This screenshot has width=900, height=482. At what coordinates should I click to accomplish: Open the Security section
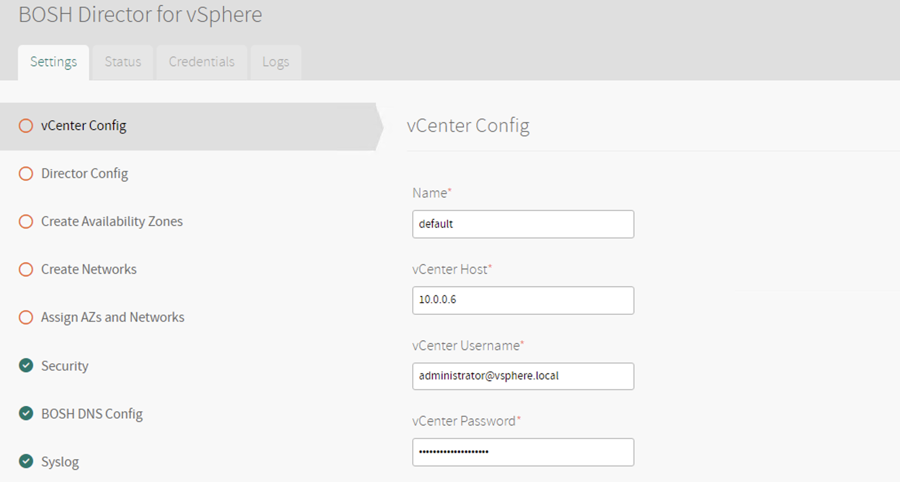[65, 366]
